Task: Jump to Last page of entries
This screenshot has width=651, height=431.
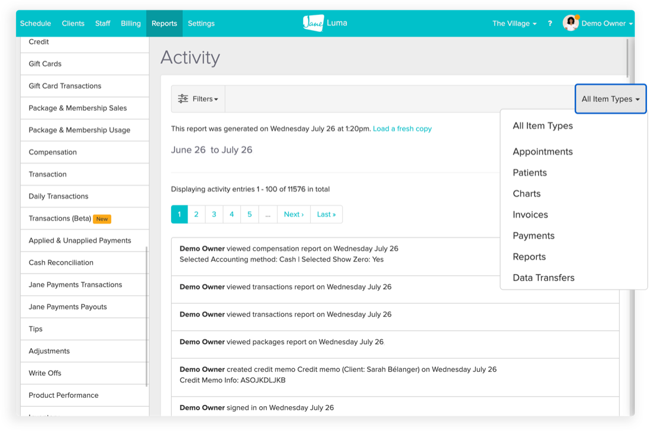Action: (x=326, y=214)
